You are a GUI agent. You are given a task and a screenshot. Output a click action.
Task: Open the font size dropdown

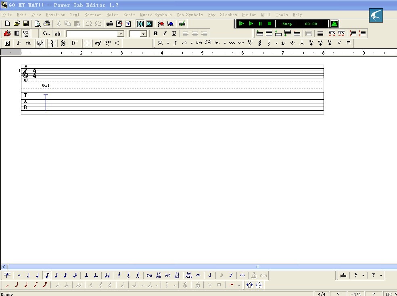coord(143,34)
